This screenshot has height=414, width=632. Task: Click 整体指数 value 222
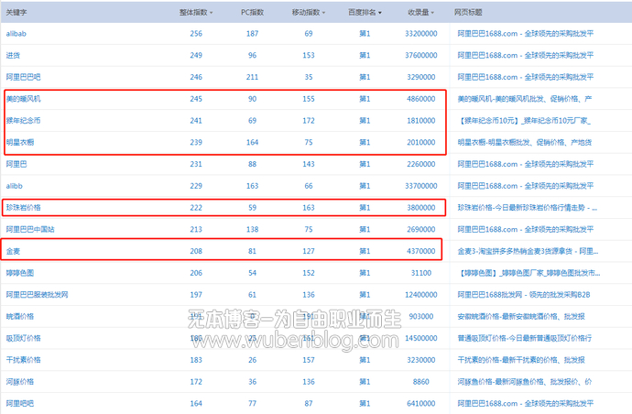tap(196, 208)
